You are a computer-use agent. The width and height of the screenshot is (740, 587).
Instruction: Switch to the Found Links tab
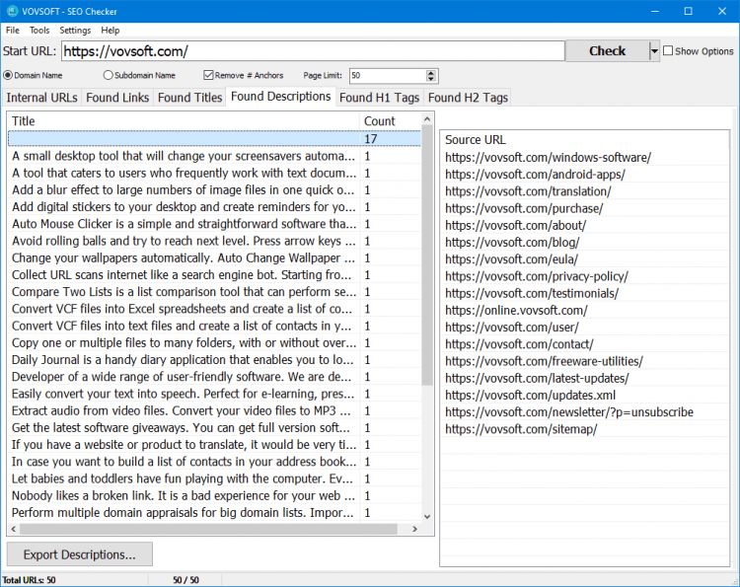[117, 98]
